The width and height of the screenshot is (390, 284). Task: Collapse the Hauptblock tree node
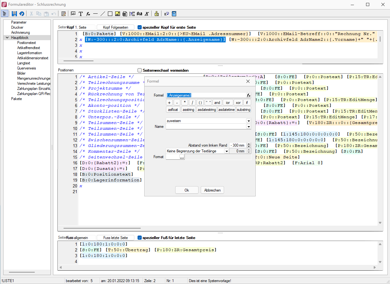click(x=7, y=38)
